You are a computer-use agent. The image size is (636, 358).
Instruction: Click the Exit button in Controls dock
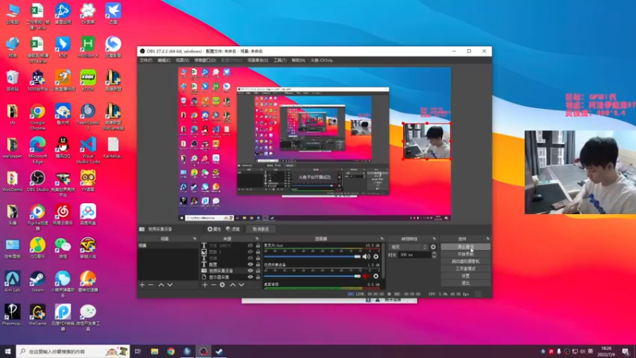click(x=465, y=282)
